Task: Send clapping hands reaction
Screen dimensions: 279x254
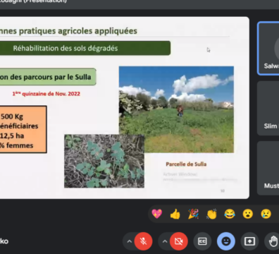Action: coord(211,214)
